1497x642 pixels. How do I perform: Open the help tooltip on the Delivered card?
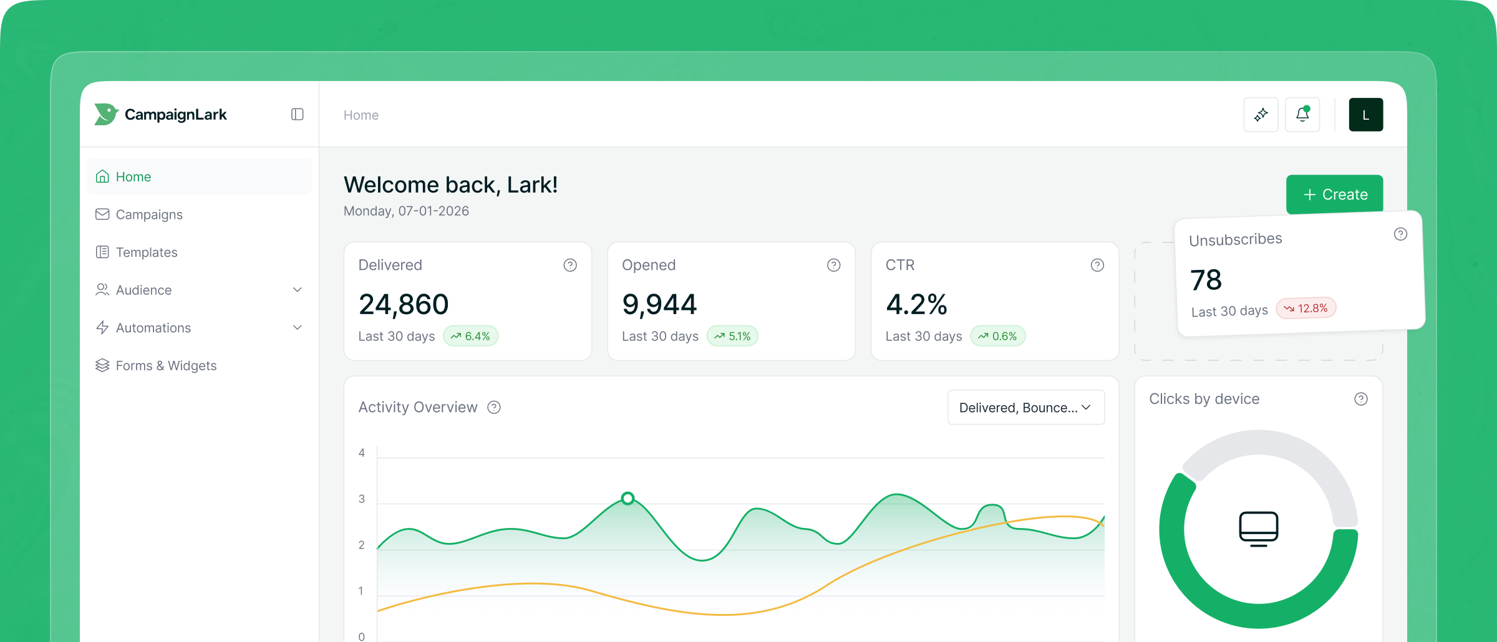(570, 265)
